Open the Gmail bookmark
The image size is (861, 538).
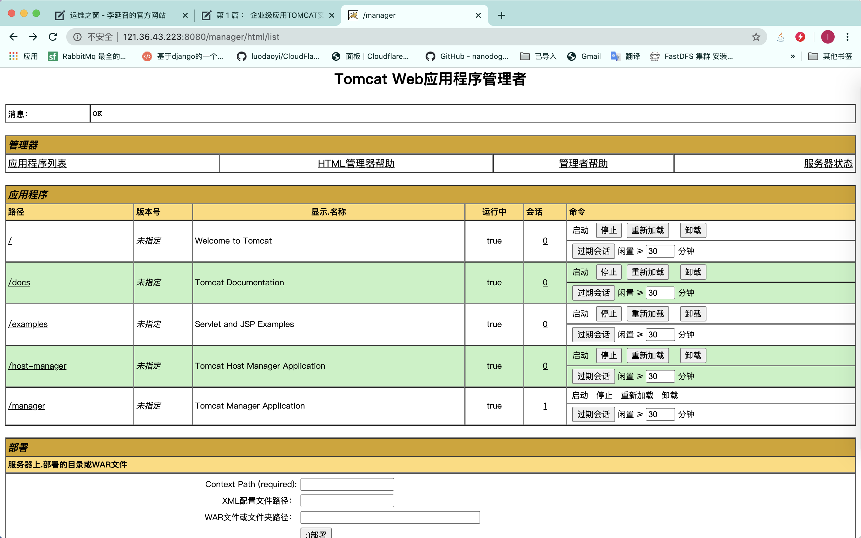tap(584, 56)
